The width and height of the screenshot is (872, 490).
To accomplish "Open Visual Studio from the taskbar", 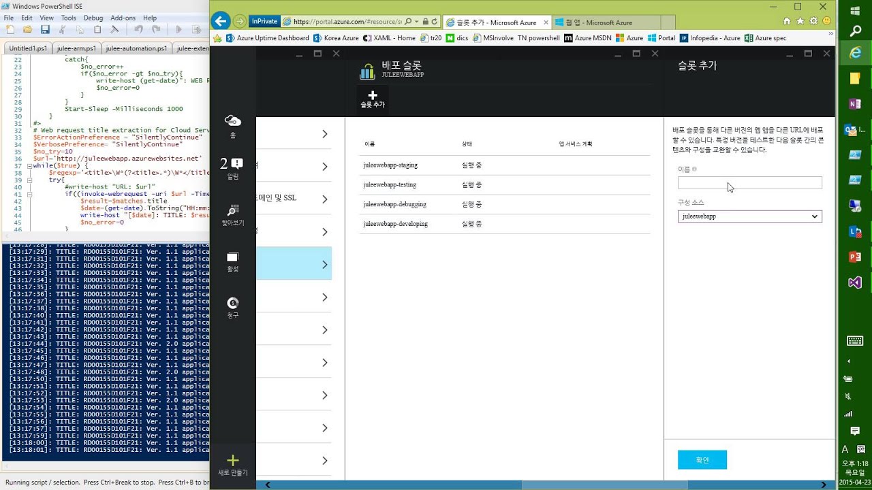I will tap(855, 282).
